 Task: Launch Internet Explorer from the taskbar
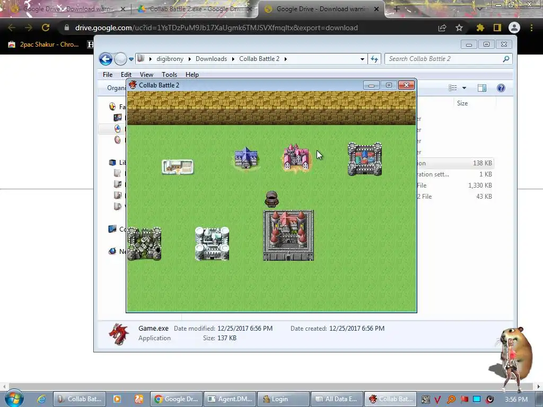41,399
